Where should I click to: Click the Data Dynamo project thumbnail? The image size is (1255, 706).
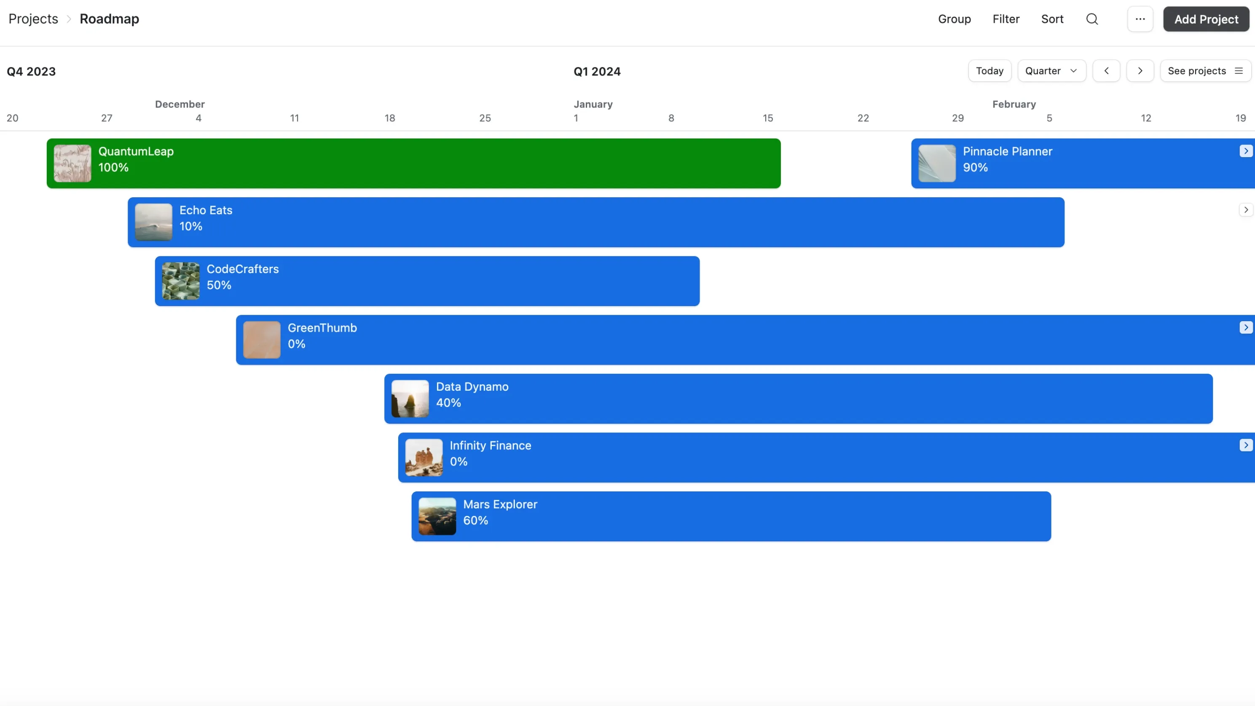[x=409, y=398]
